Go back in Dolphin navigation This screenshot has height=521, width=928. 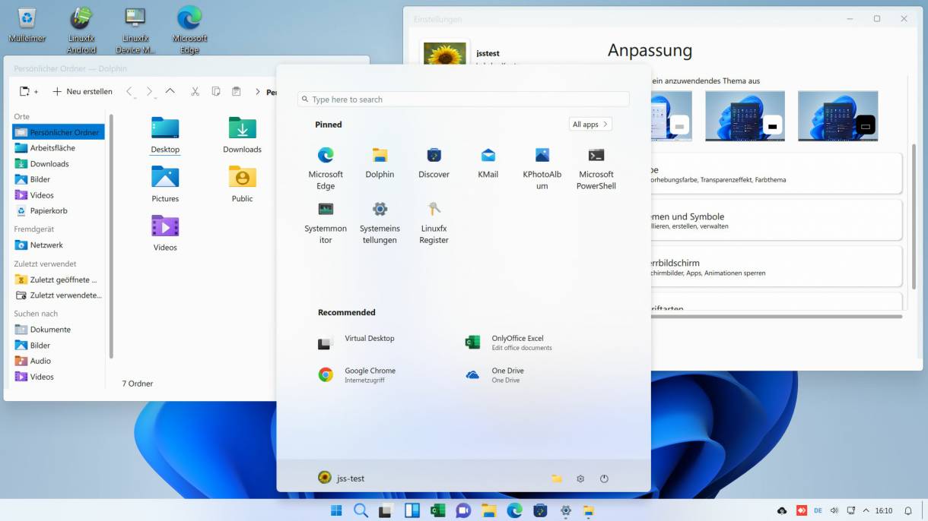coord(129,91)
